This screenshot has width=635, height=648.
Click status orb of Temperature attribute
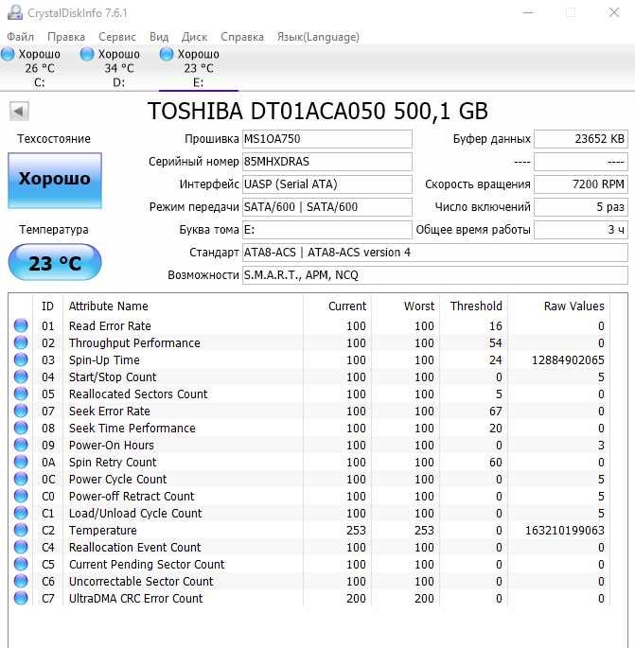tap(21, 530)
